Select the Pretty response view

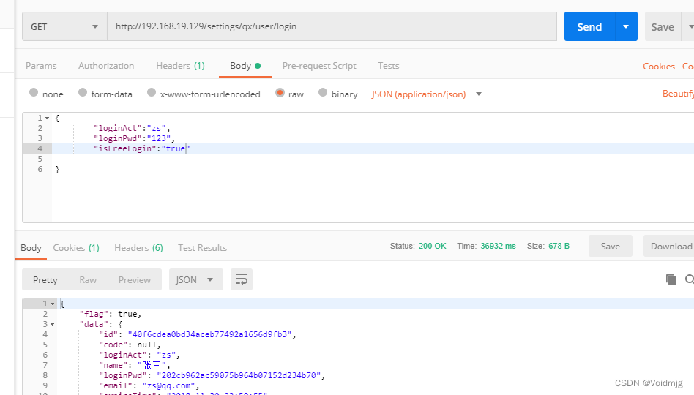(45, 280)
